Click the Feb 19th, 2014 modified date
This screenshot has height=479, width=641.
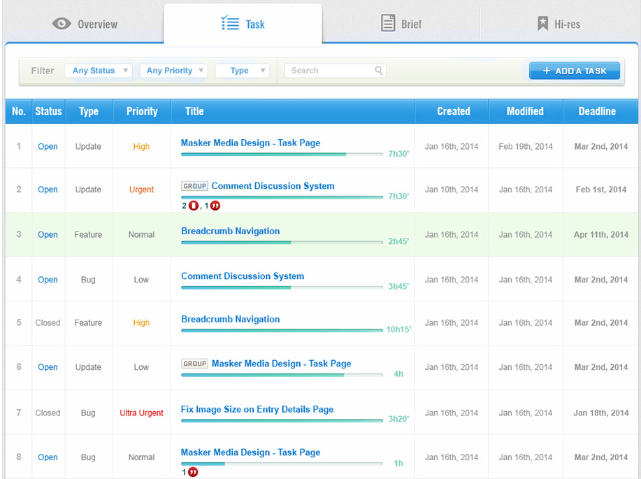[x=526, y=146]
